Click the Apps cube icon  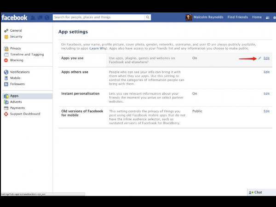[x=6, y=96]
